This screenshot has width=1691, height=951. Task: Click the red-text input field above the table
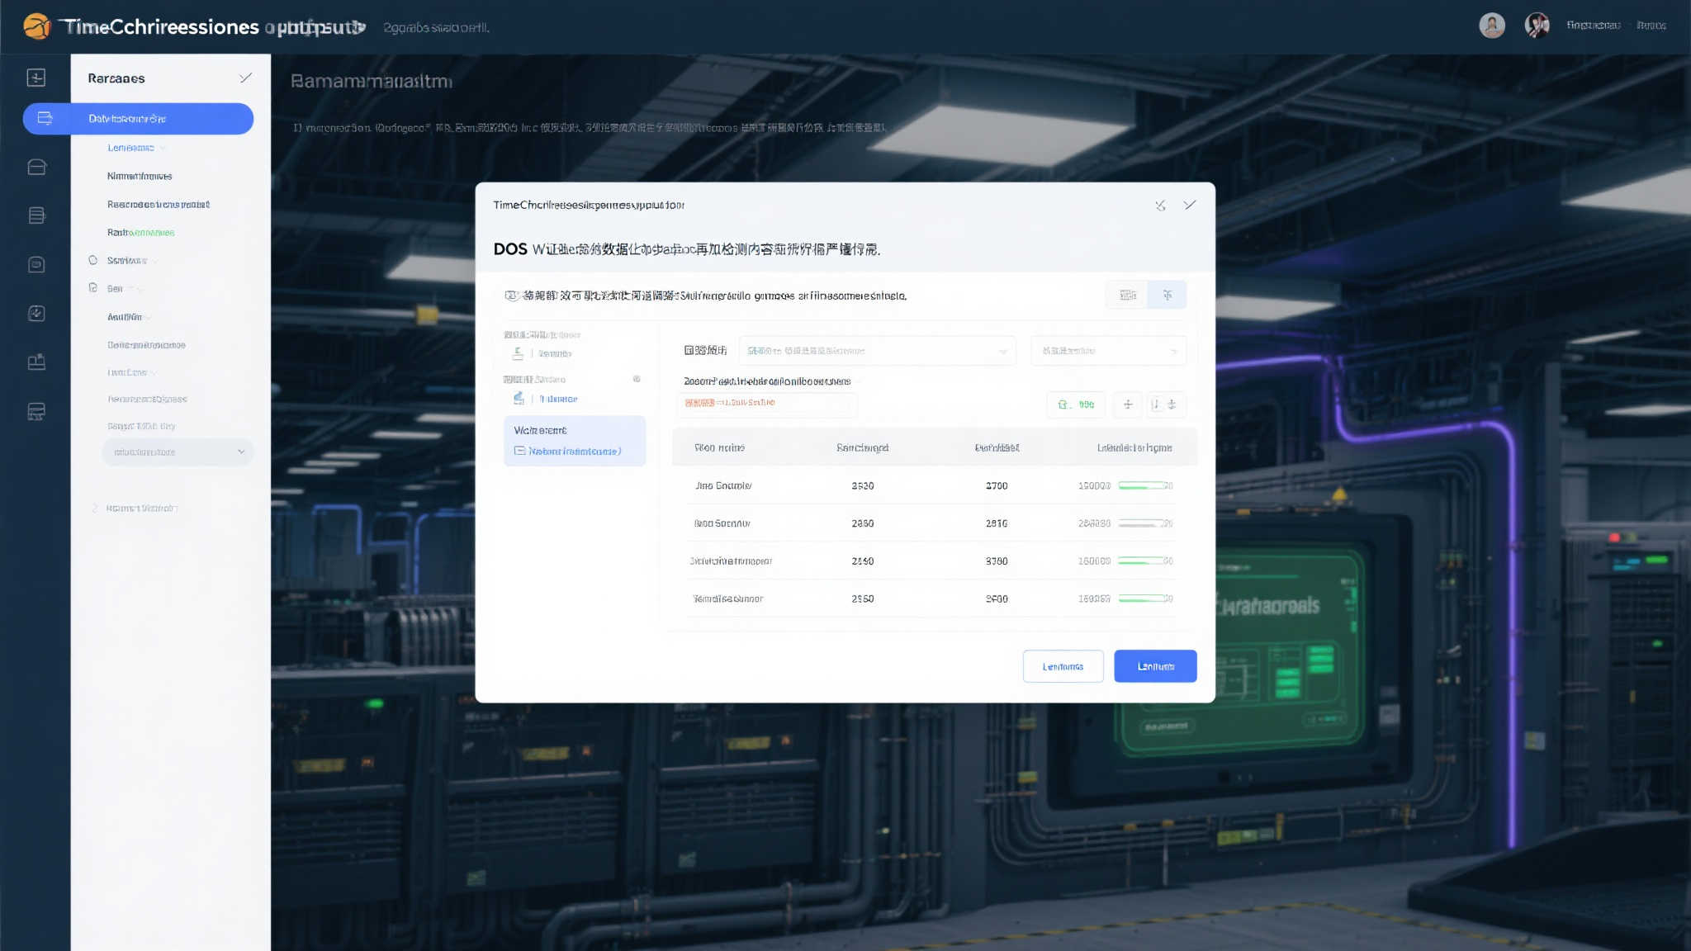(x=766, y=403)
